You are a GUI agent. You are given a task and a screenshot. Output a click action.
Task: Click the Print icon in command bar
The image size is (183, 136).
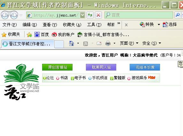[x=108, y=43]
